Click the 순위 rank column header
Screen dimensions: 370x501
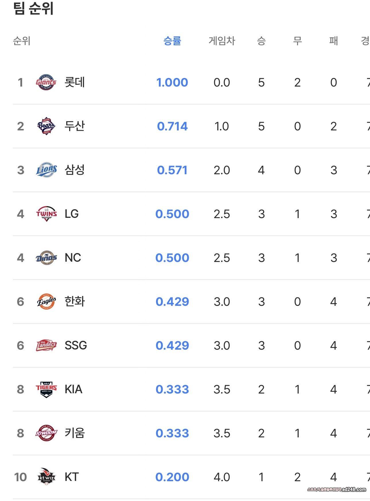click(22, 41)
